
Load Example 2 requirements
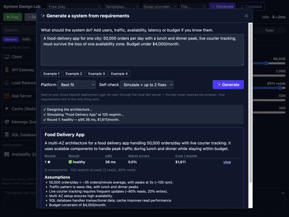coord(74,74)
